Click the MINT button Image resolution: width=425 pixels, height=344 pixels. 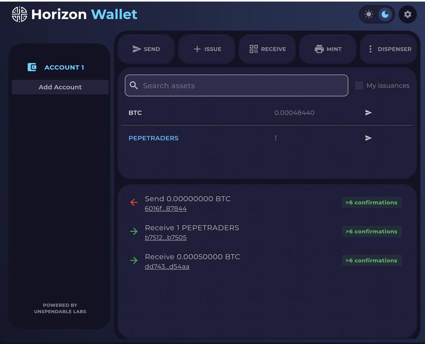(328, 49)
